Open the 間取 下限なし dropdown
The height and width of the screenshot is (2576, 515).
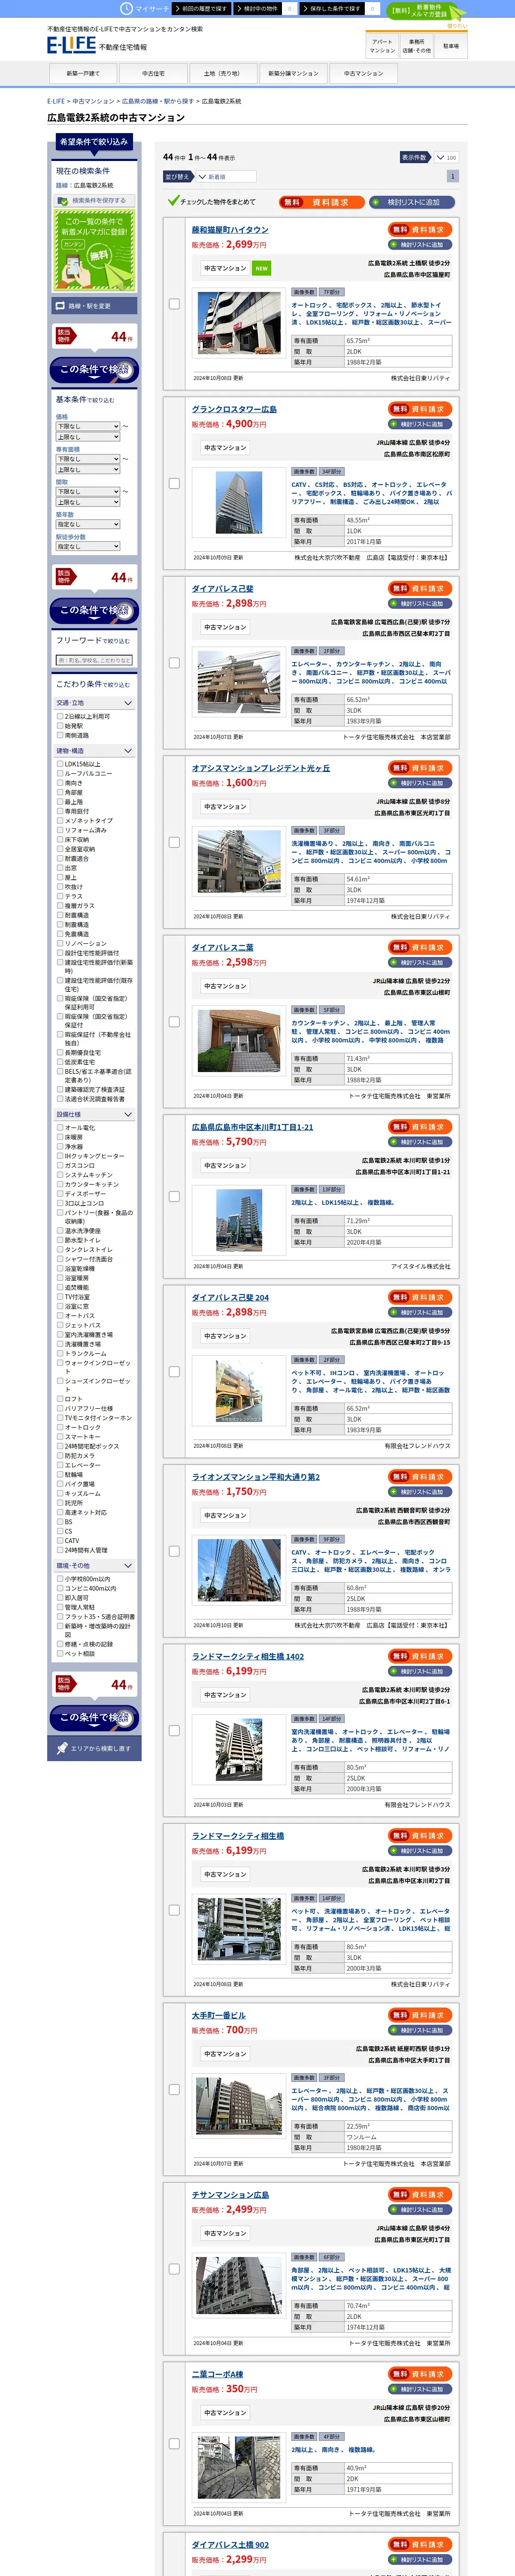(88, 491)
